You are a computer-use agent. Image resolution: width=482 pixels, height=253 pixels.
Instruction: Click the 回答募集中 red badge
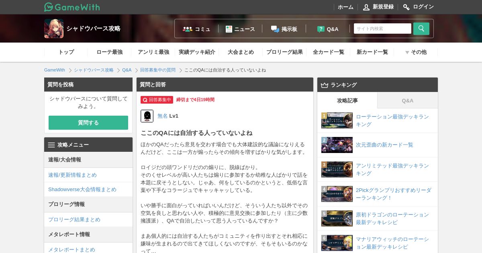click(x=157, y=100)
